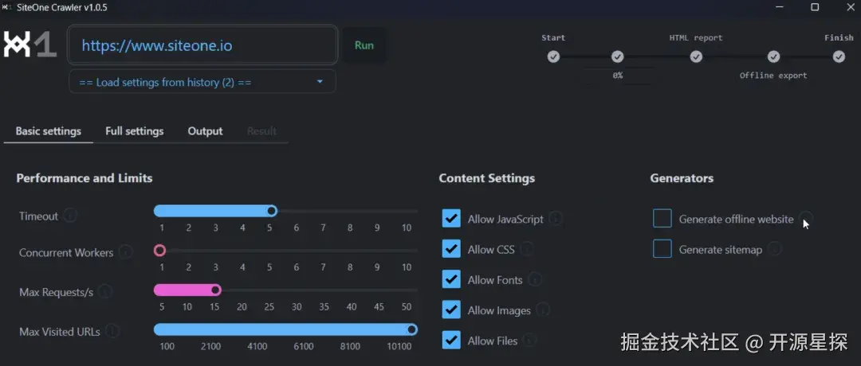Uncheck the Allow CSS checkbox
The width and height of the screenshot is (861, 366).
[451, 249]
